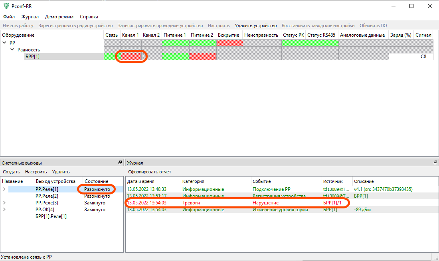Collapse the Радиосеть tree node
Image resolution: width=439 pixels, height=261 pixels.
tap(12, 49)
